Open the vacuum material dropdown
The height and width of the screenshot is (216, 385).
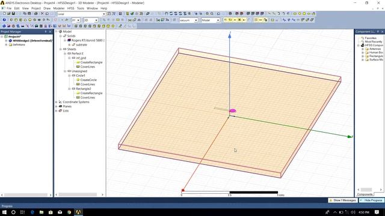[x=188, y=20]
